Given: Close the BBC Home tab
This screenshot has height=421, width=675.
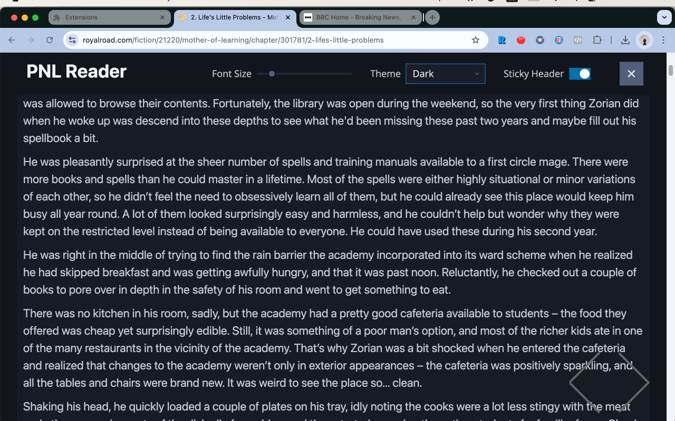Looking at the screenshot, I should [x=413, y=17].
